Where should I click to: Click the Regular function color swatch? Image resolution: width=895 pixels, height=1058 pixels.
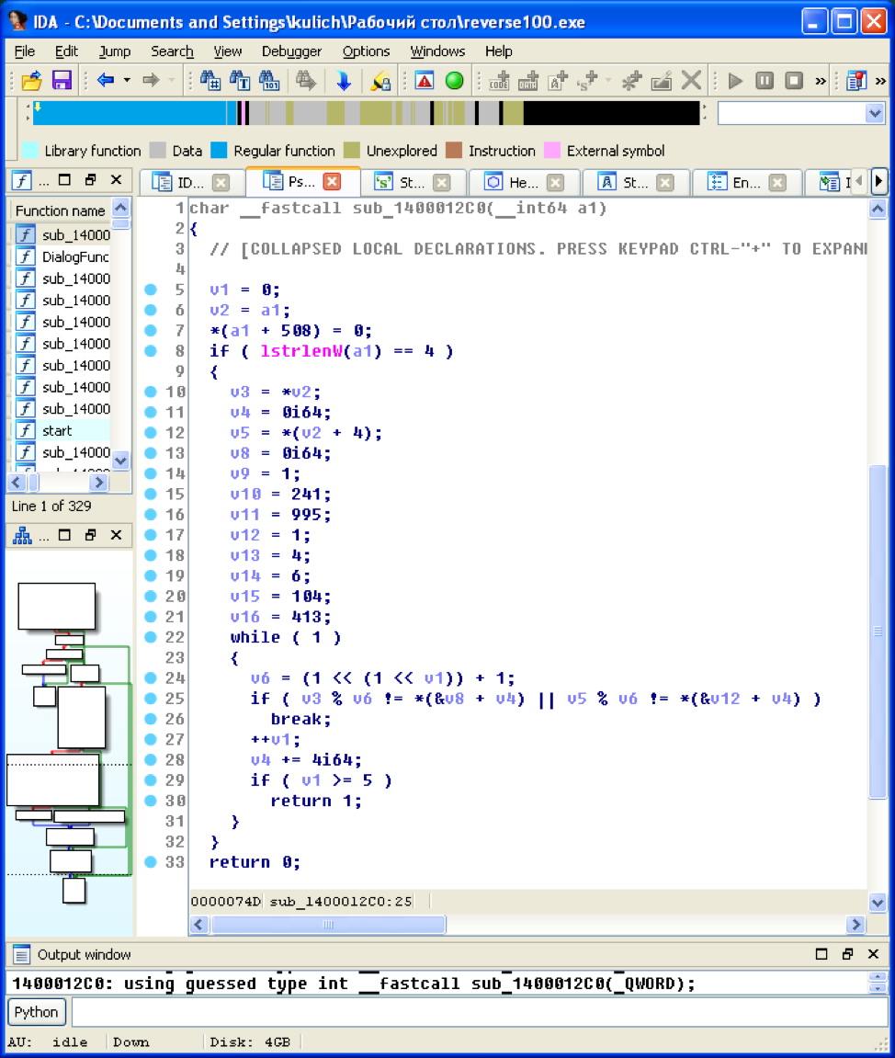219,151
